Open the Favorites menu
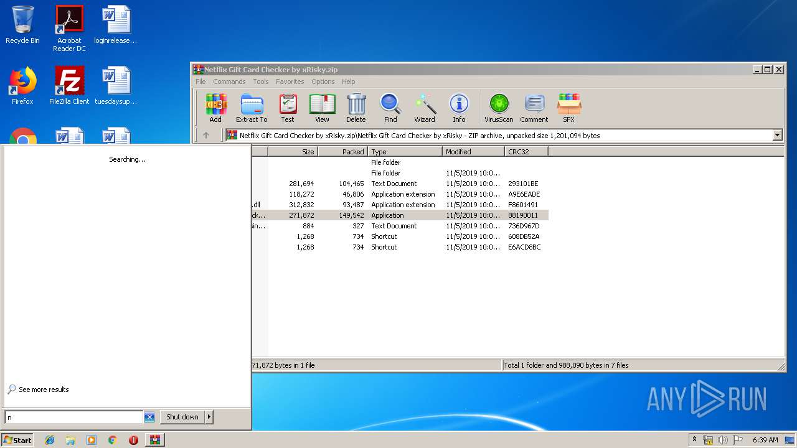 290,82
